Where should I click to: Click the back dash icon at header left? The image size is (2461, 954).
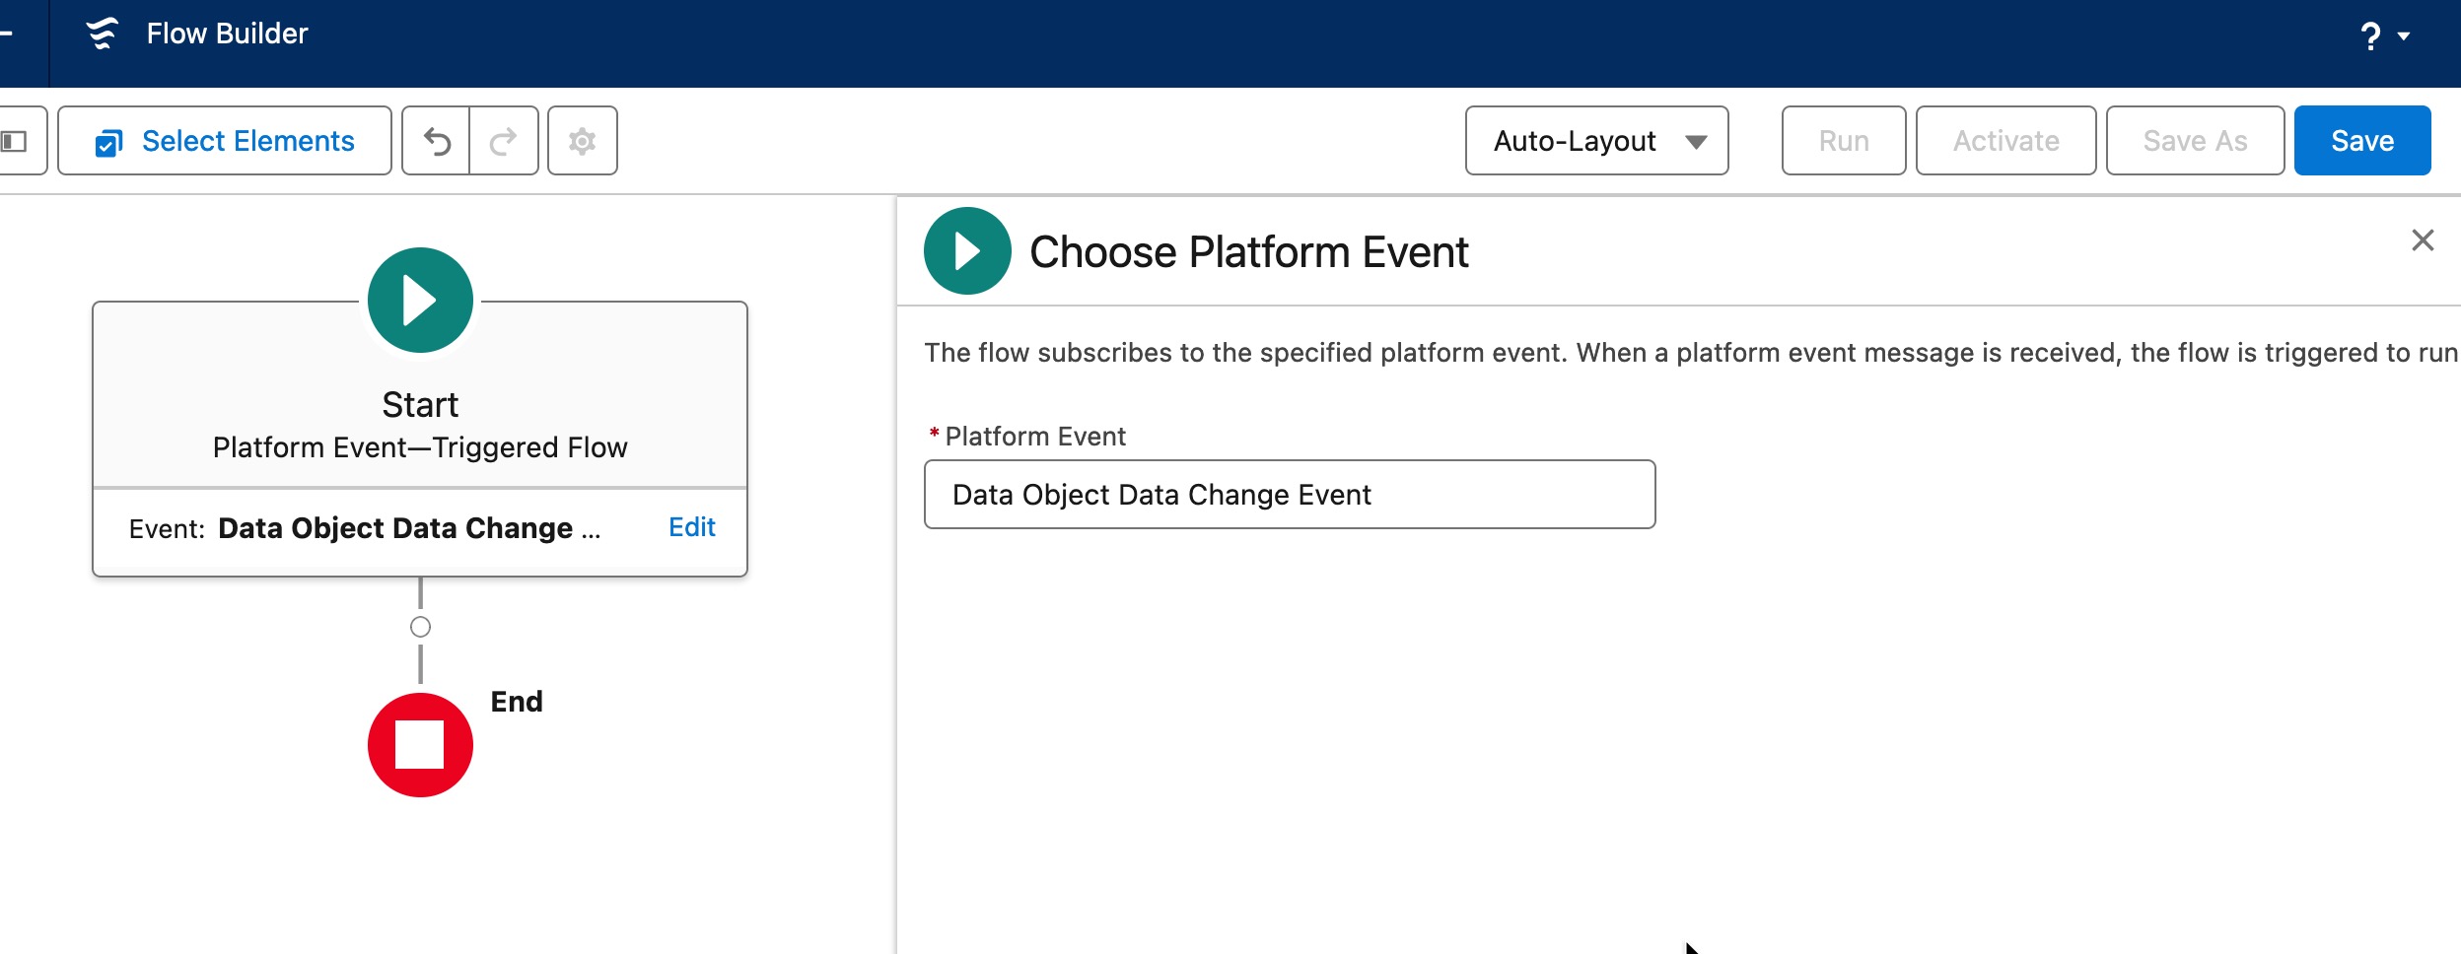pyautogui.click(x=6, y=34)
